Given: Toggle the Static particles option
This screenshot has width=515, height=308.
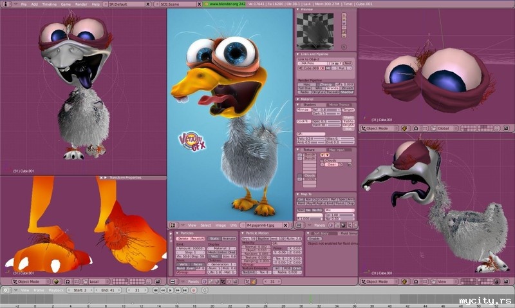Looking at the screenshot, I should (x=214, y=238).
